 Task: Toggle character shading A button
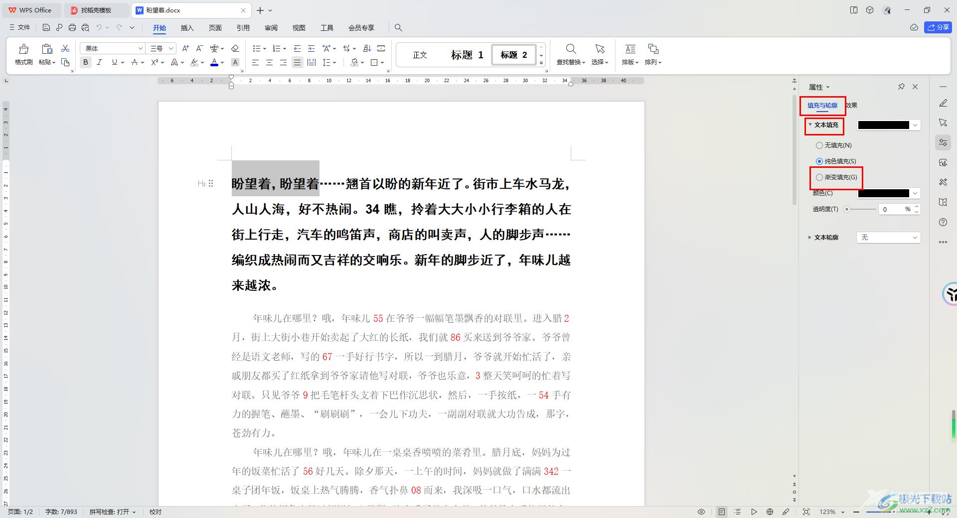[x=235, y=62]
